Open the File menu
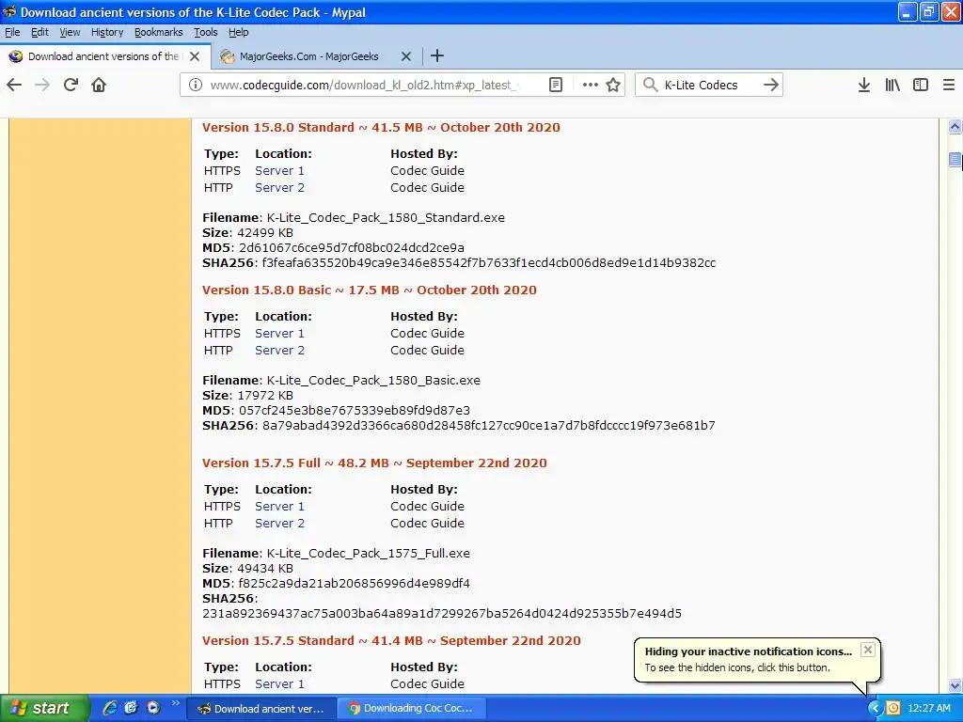Screen dimensions: 963x722 pyautogui.click(x=12, y=32)
